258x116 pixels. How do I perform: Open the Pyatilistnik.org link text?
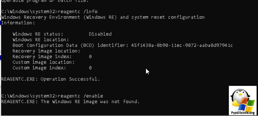(x=243, y=113)
